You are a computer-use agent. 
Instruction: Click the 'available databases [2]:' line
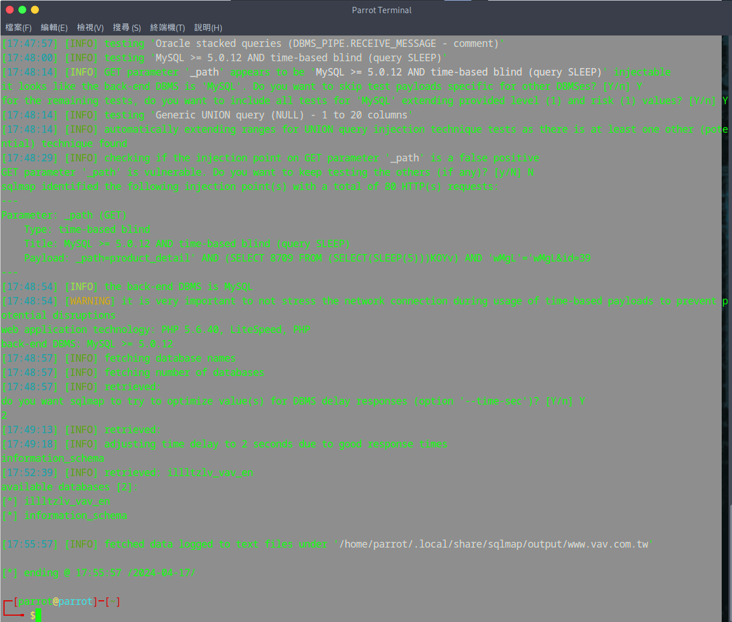[x=70, y=487]
